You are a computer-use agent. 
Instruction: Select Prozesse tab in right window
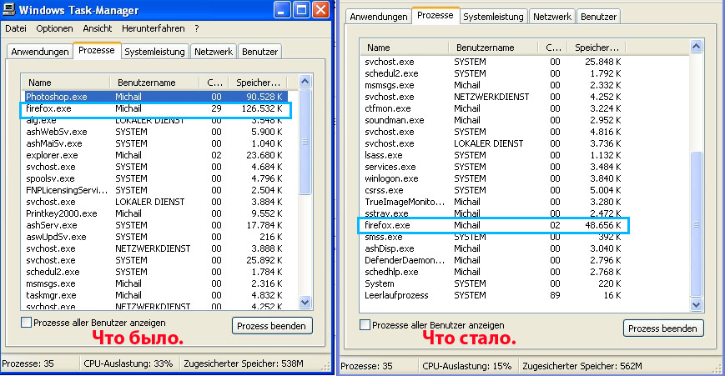tap(436, 15)
